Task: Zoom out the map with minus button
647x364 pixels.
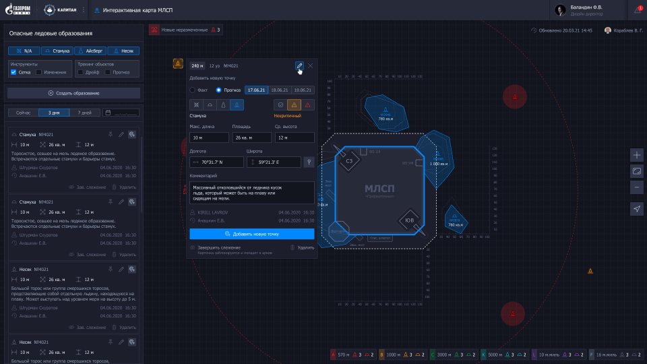Action: [x=638, y=187]
